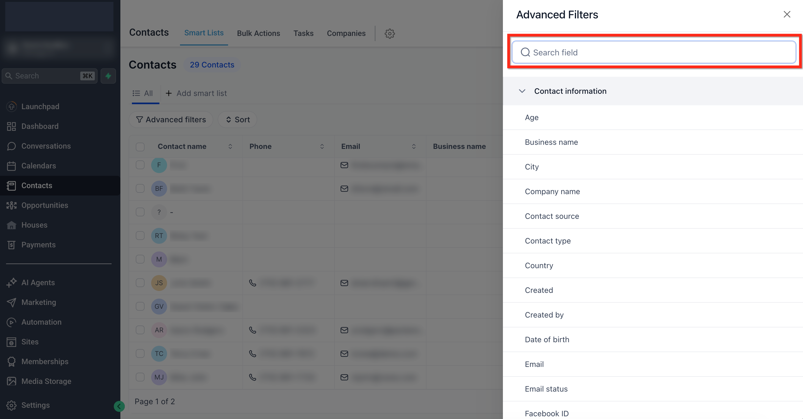Open the Memberships sidebar item
This screenshot has height=419, width=803.
(45, 361)
